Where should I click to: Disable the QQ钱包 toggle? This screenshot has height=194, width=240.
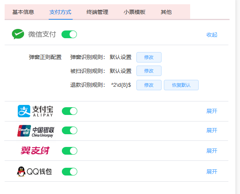click(70, 172)
